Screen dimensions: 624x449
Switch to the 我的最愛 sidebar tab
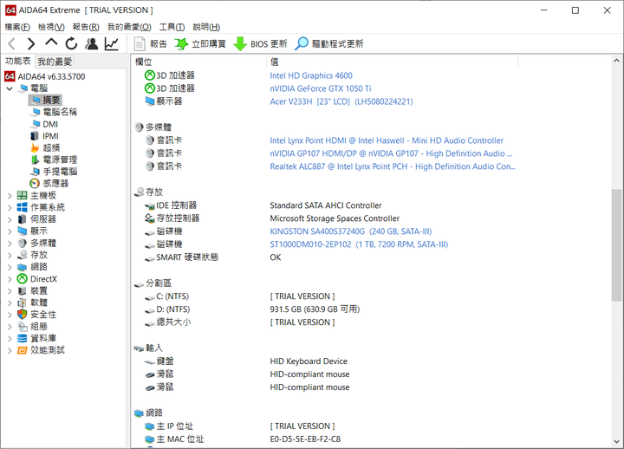(55, 62)
